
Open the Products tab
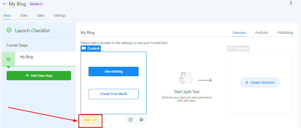coord(262,33)
